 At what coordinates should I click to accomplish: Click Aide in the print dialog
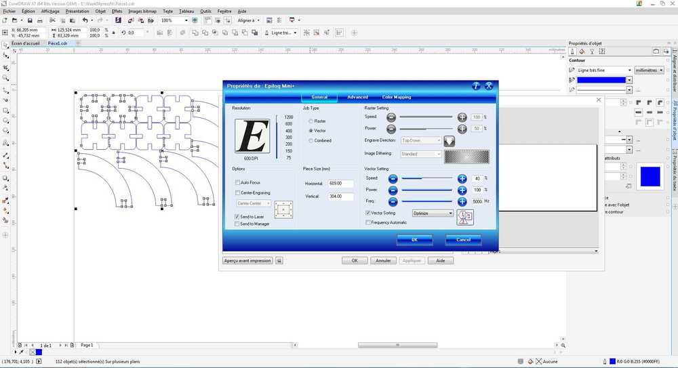(x=440, y=261)
